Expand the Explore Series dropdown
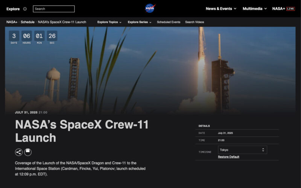 pos(140,22)
